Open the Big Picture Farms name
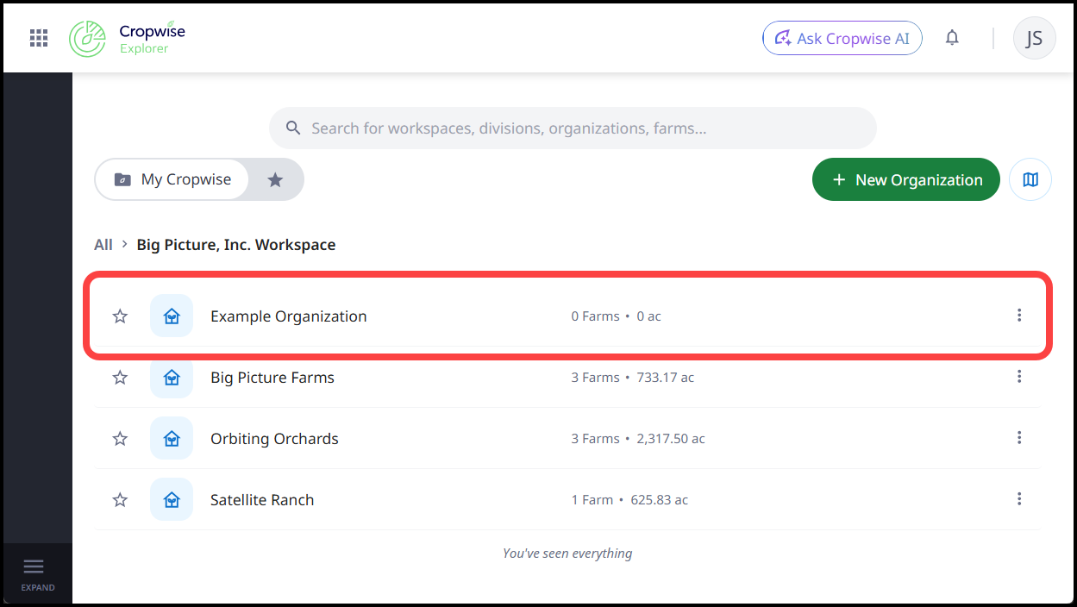 coord(272,378)
